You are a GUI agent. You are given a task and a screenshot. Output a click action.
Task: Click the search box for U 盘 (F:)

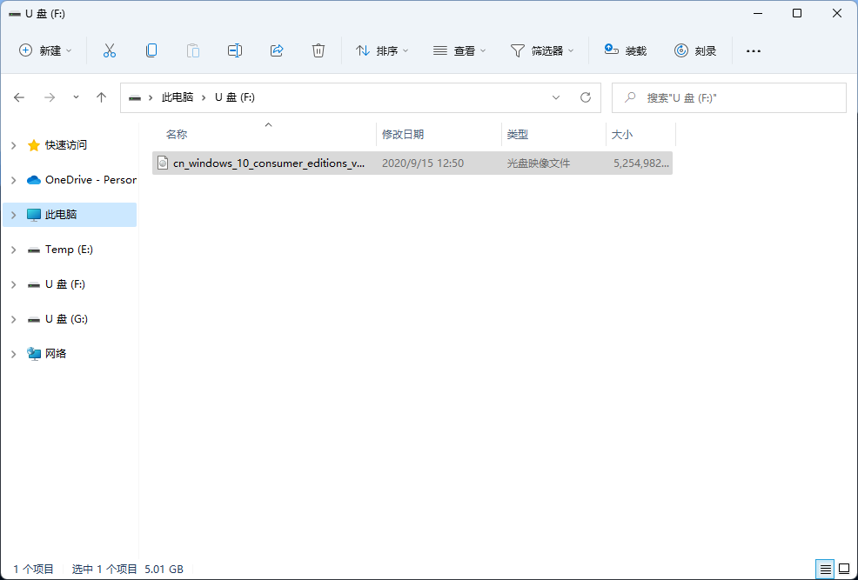[729, 98]
